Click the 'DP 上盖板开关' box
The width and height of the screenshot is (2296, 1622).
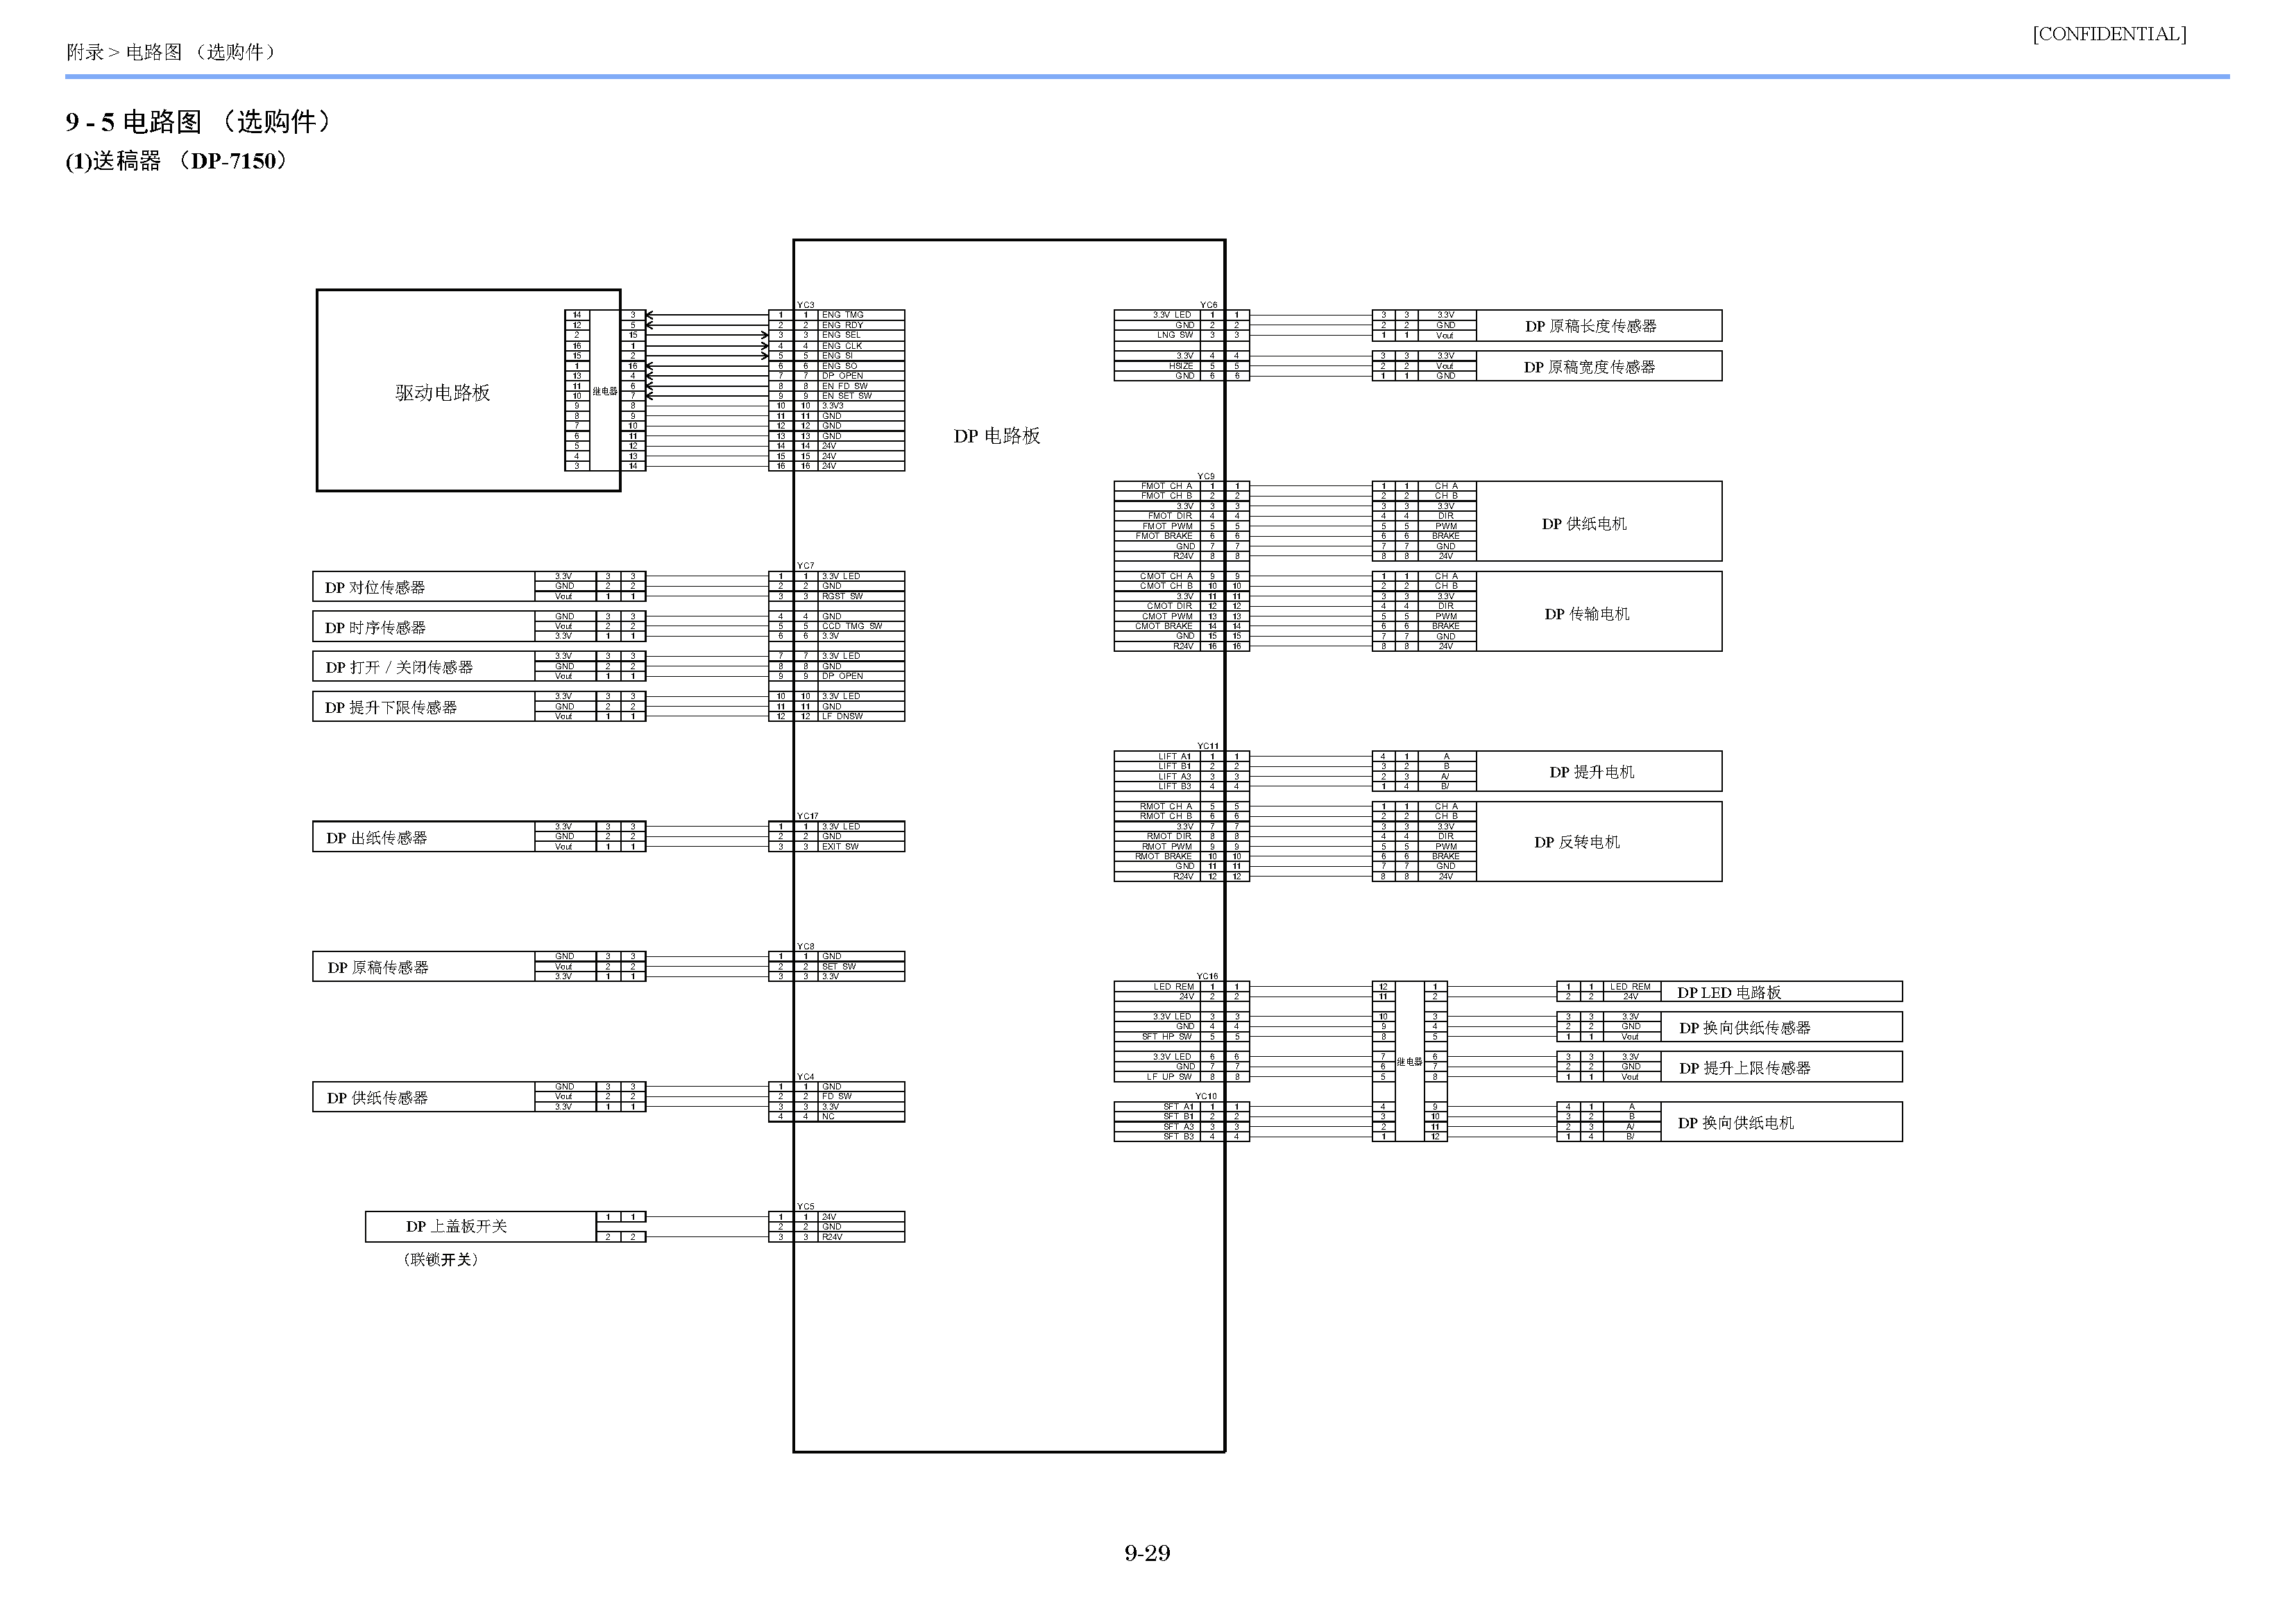(x=481, y=1226)
